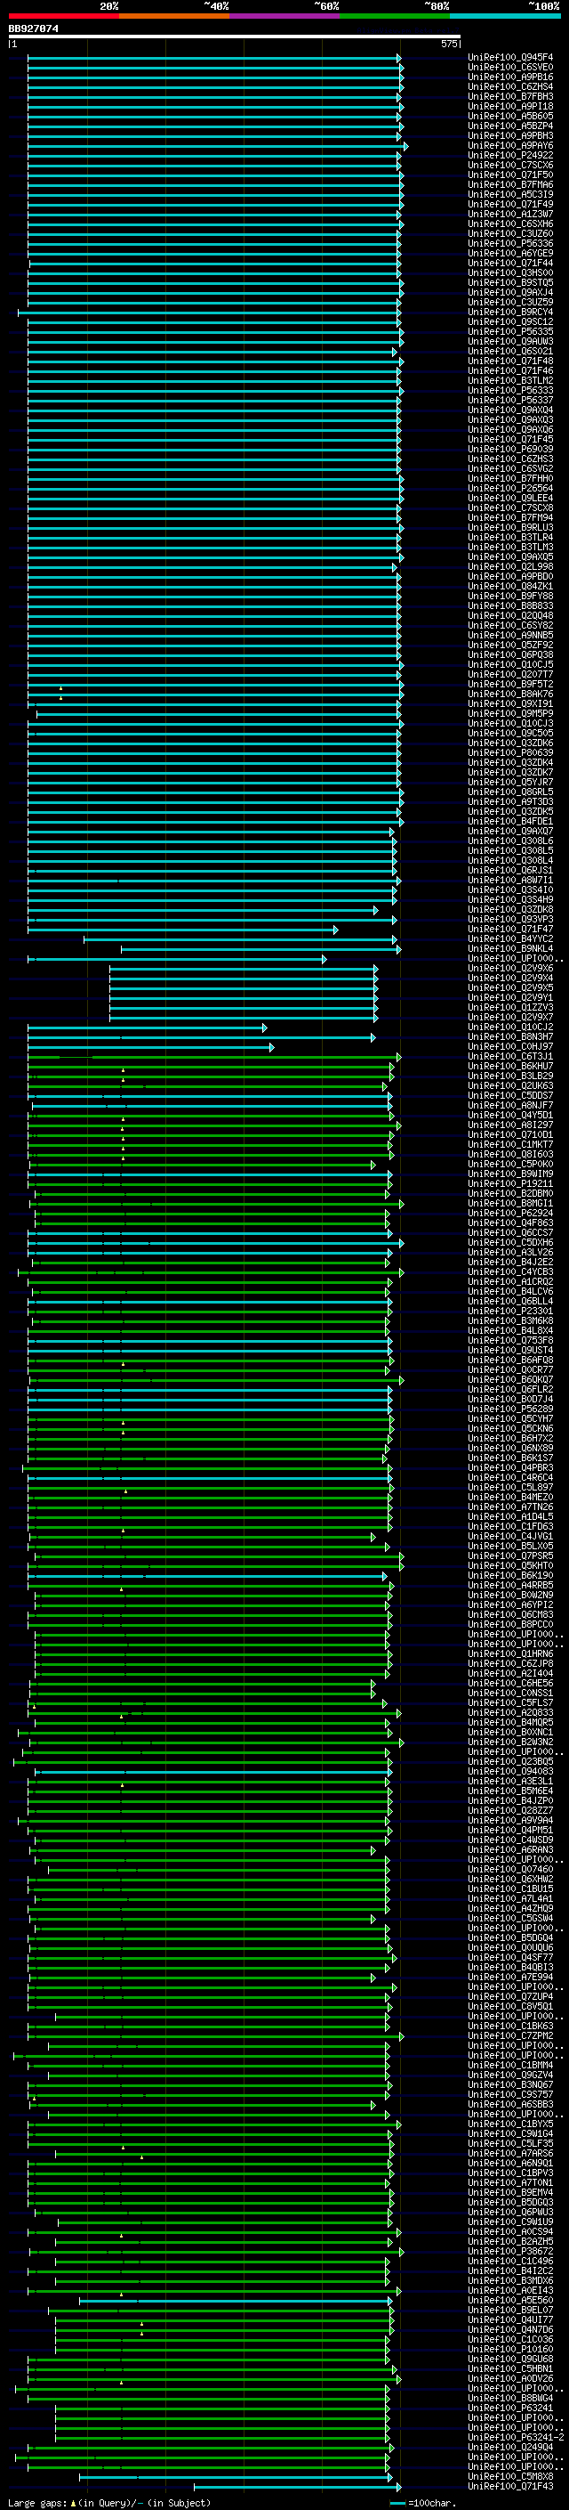Select the UniRef100_P63241-2 label
The height and width of the screenshot is (2510, 569).
pyautogui.click(x=516, y=2437)
